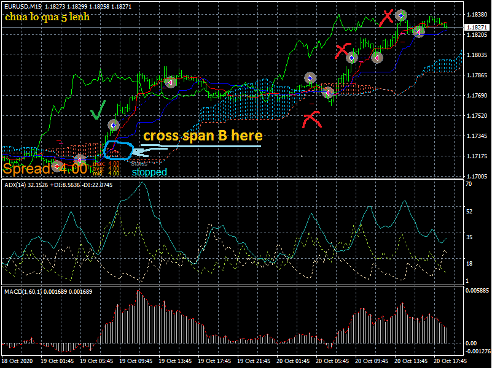Click the 19 Oct 09:45 time label
Viewport: 492px width, 368px height.
[x=136, y=361]
